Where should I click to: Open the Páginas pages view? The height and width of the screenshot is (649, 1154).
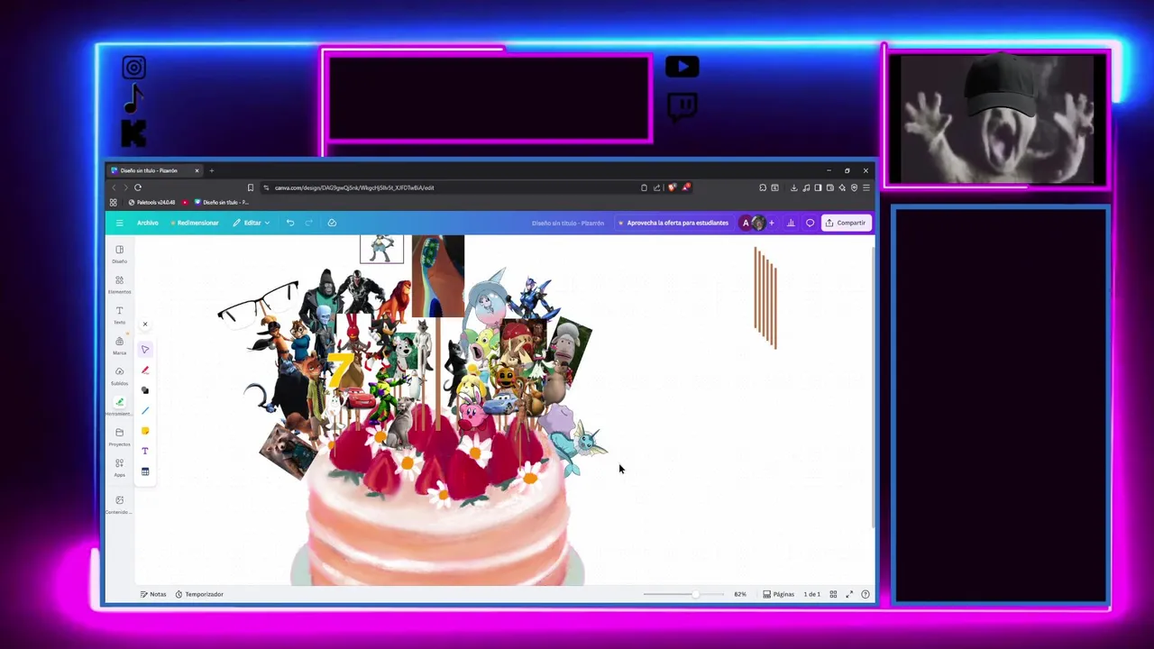(x=778, y=594)
